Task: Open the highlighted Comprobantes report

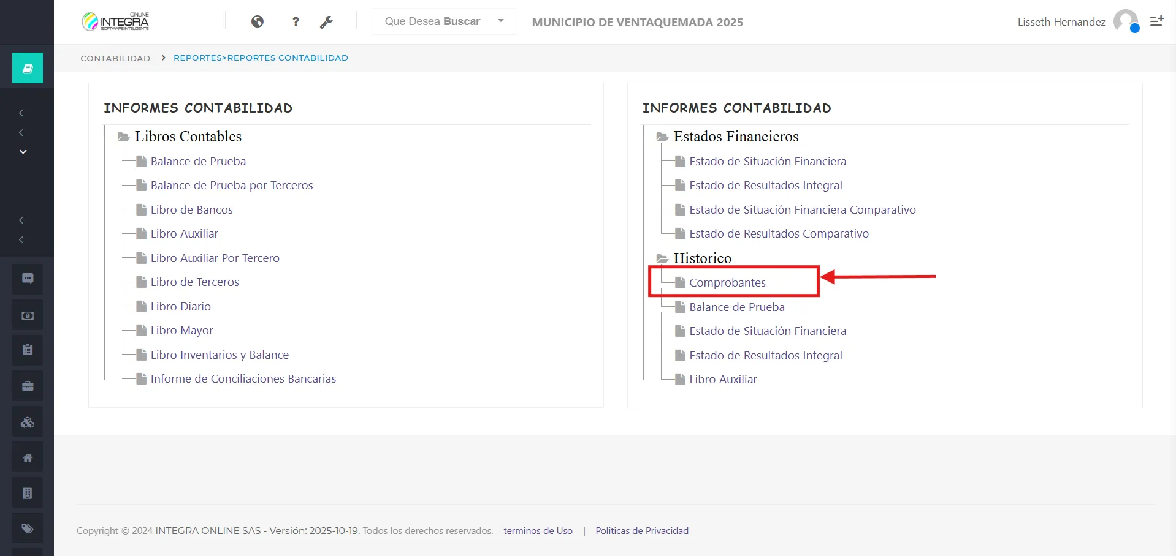Action: (x=728, y=282)
